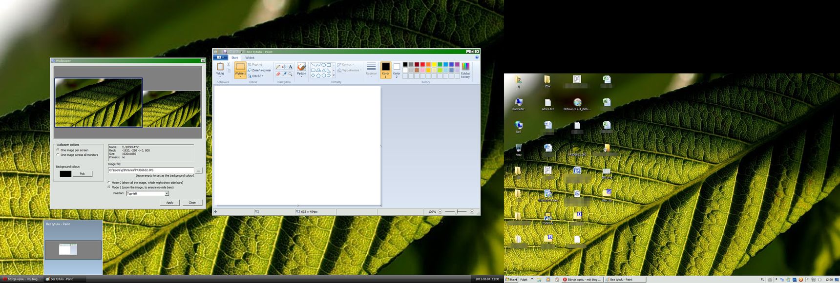
Task: Open Edytuj kolory color editor
Action: (465, 70)
